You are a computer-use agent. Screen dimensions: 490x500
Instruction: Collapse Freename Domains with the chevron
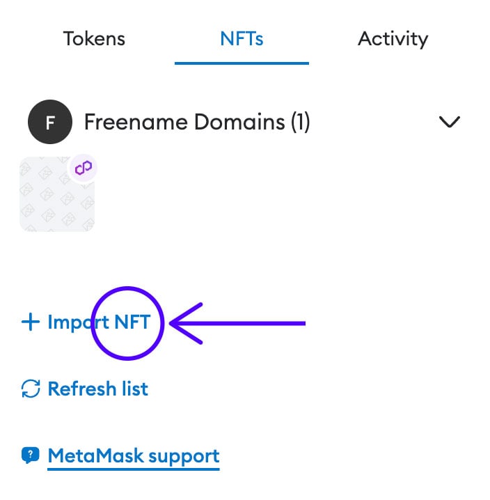coord(450,122)
